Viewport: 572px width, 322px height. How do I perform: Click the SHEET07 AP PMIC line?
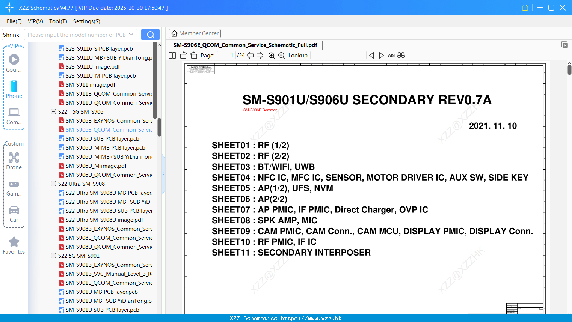coord(320,209)
